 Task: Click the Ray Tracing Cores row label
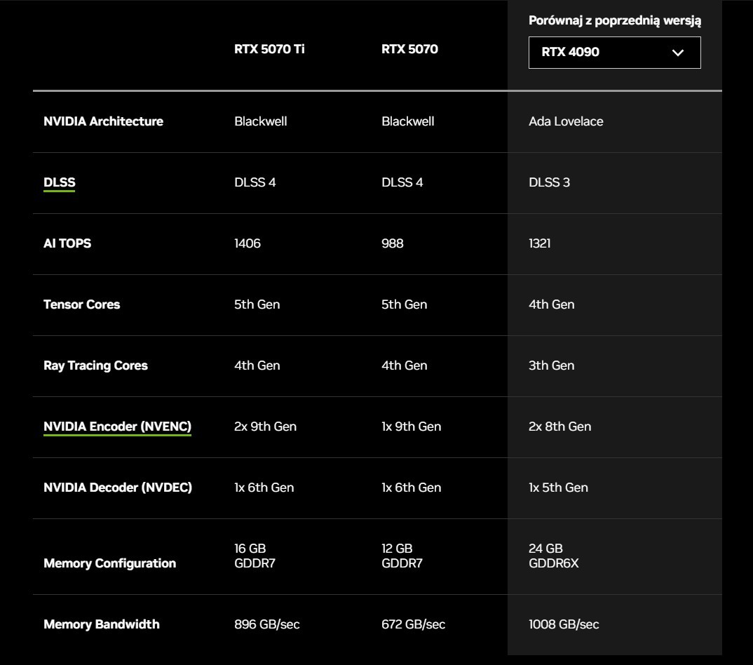[x=95, y=365]
